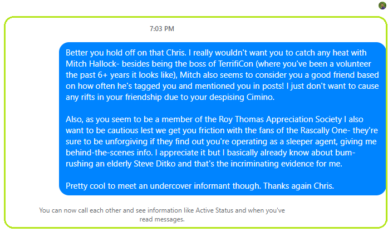
Task: Click the 'read messages.' notice line
Action: tap(162, 219)
